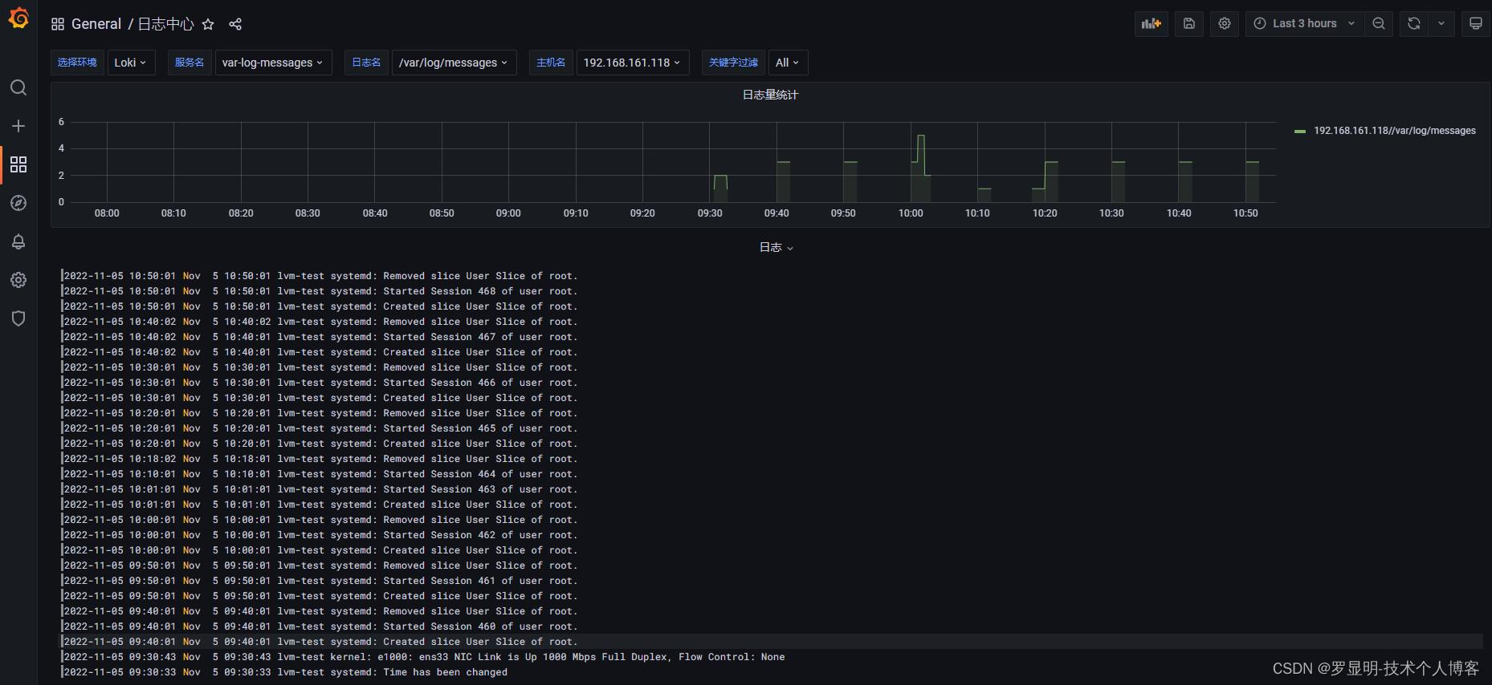Screen dimensions: 1492x685
Task: Expand the Started Session 464 log line
Action: pos(771,474)
